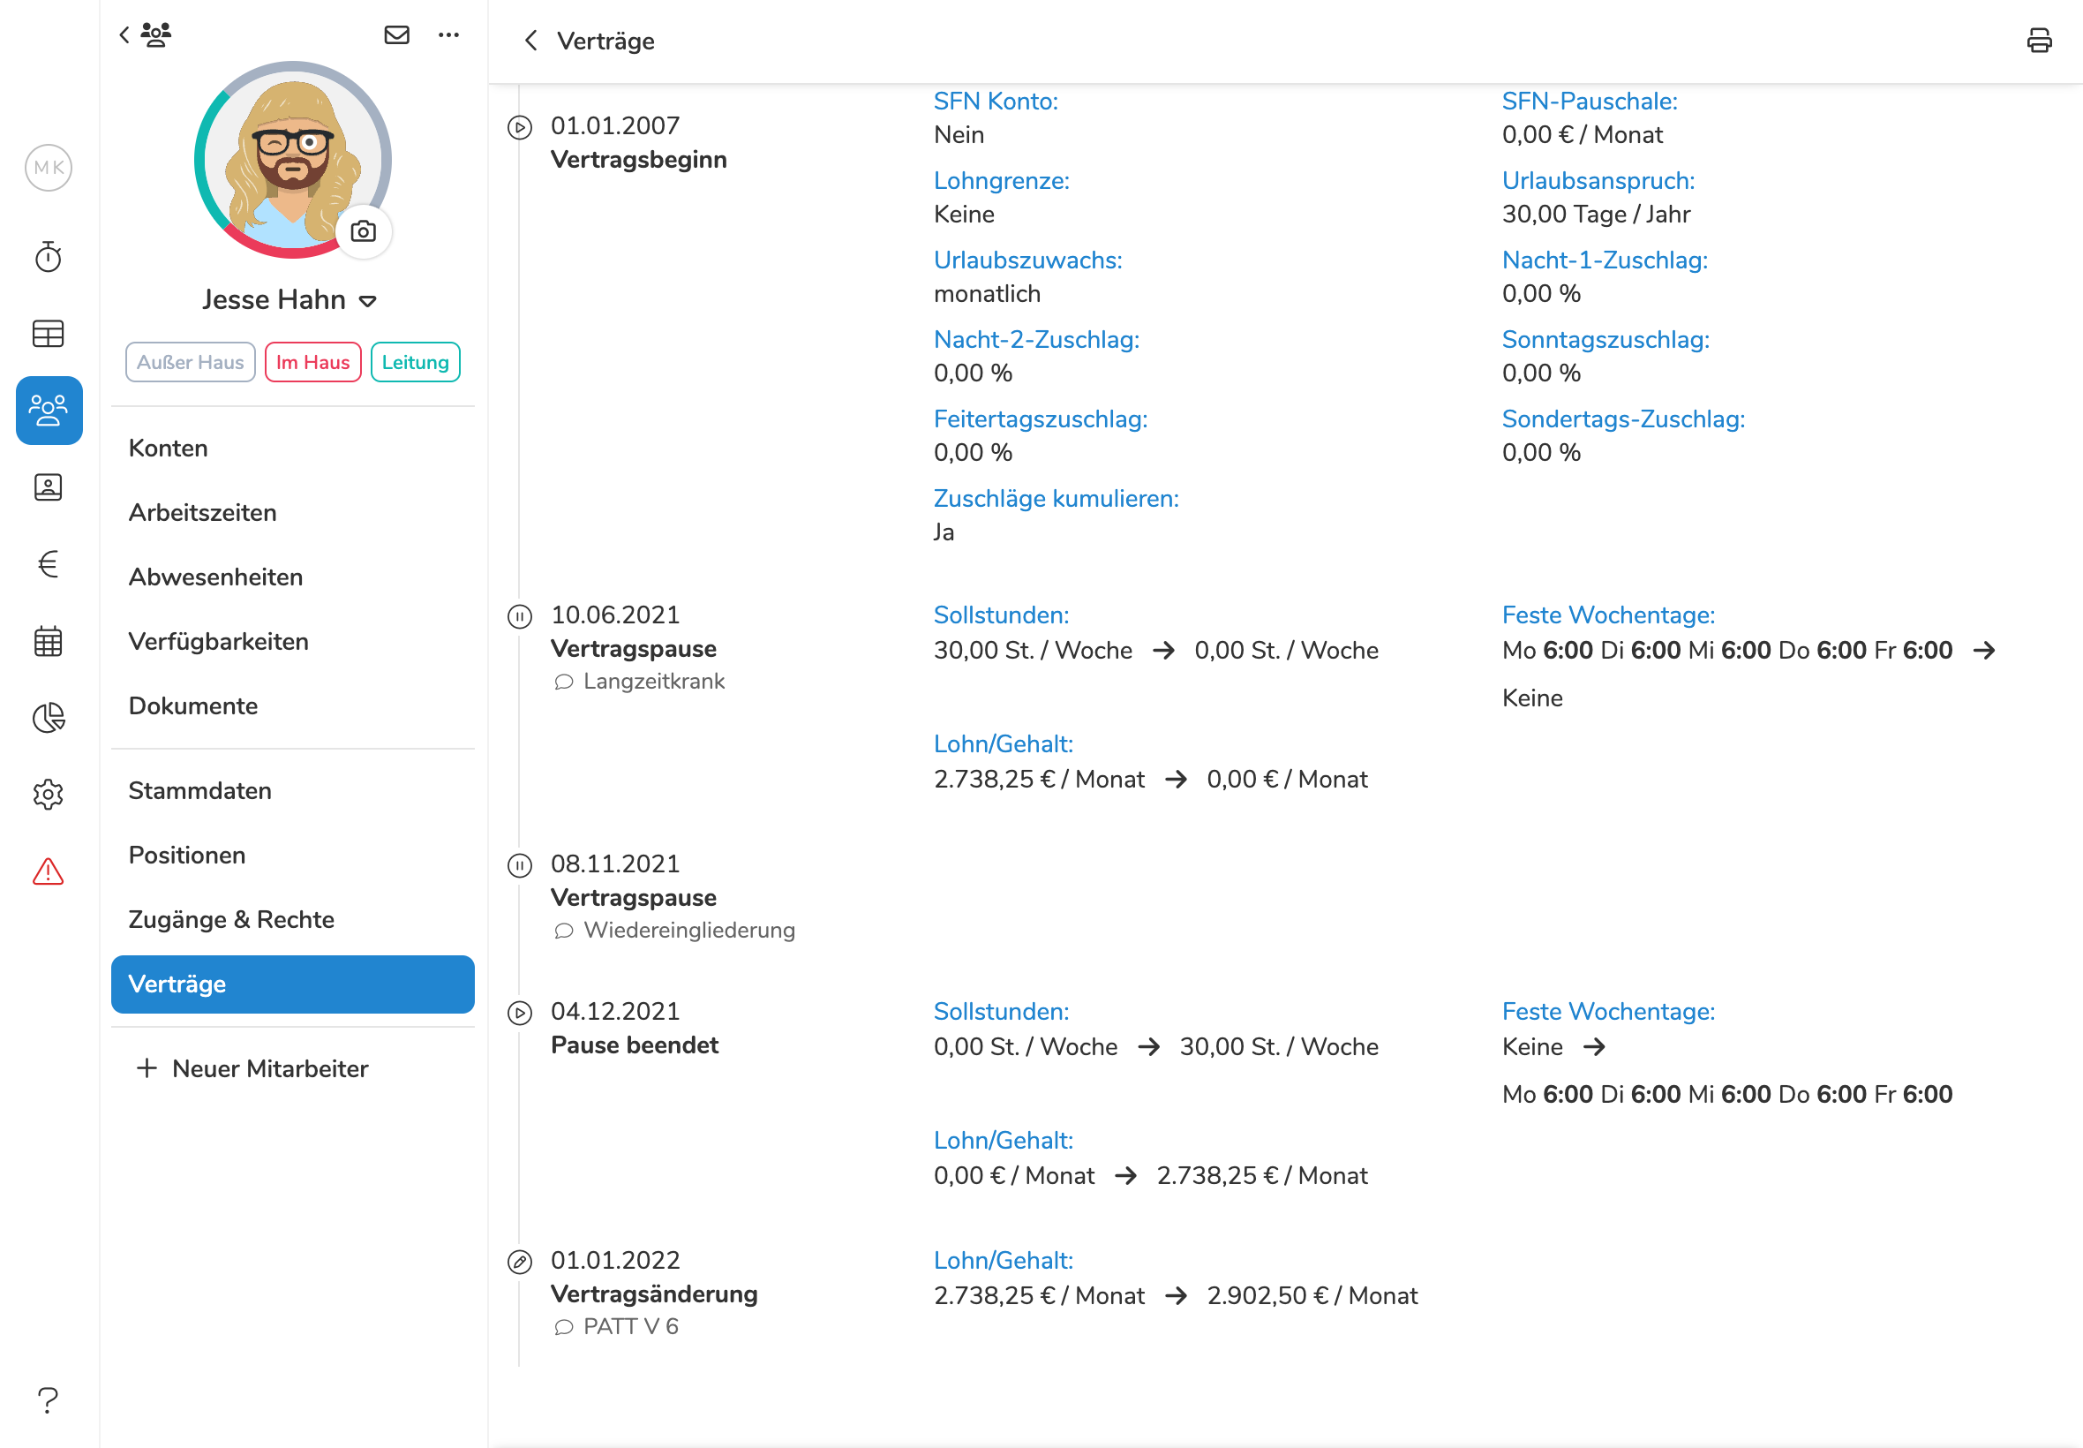The height and width of the screenshot is (1448, 2083).
Task: Change profile photo with camera icon
Action: 364,232
